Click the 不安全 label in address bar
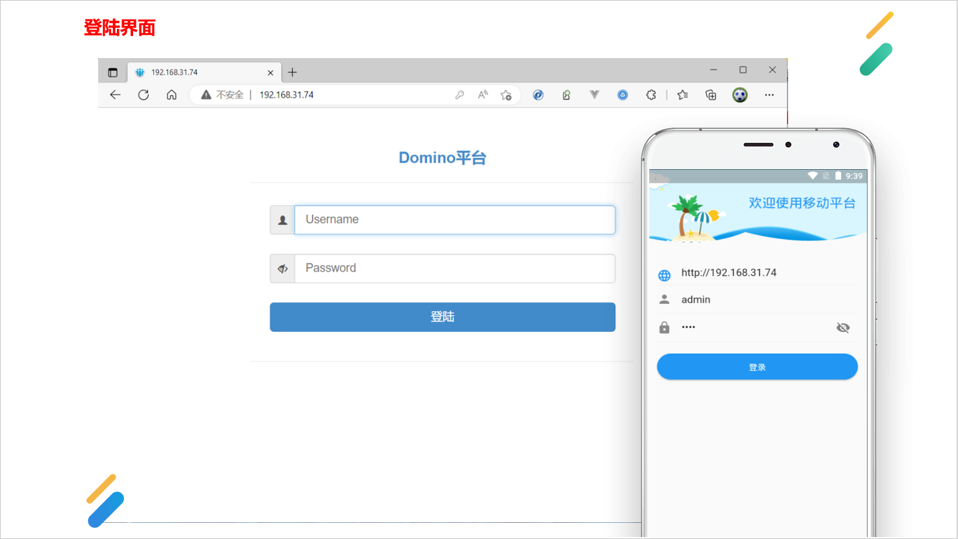Image resolution: width=958 pixels, height=539 pixels. [230, 95]
